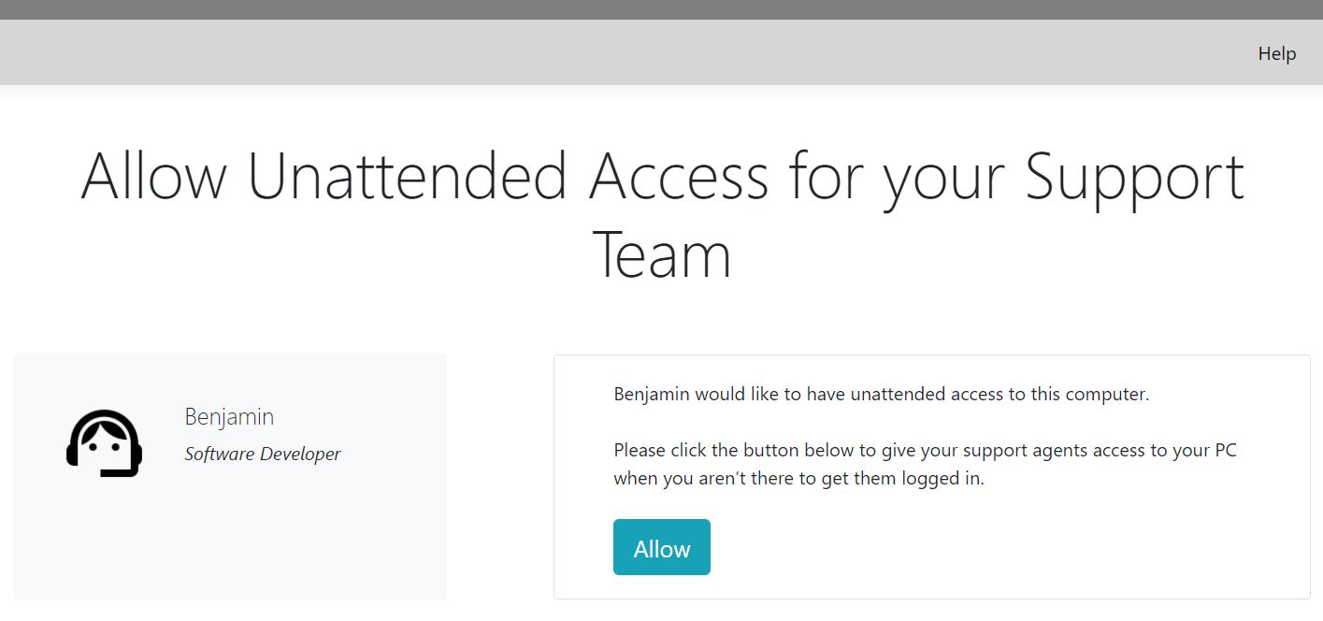Click blank space right of the Allow button

point(982,547)
